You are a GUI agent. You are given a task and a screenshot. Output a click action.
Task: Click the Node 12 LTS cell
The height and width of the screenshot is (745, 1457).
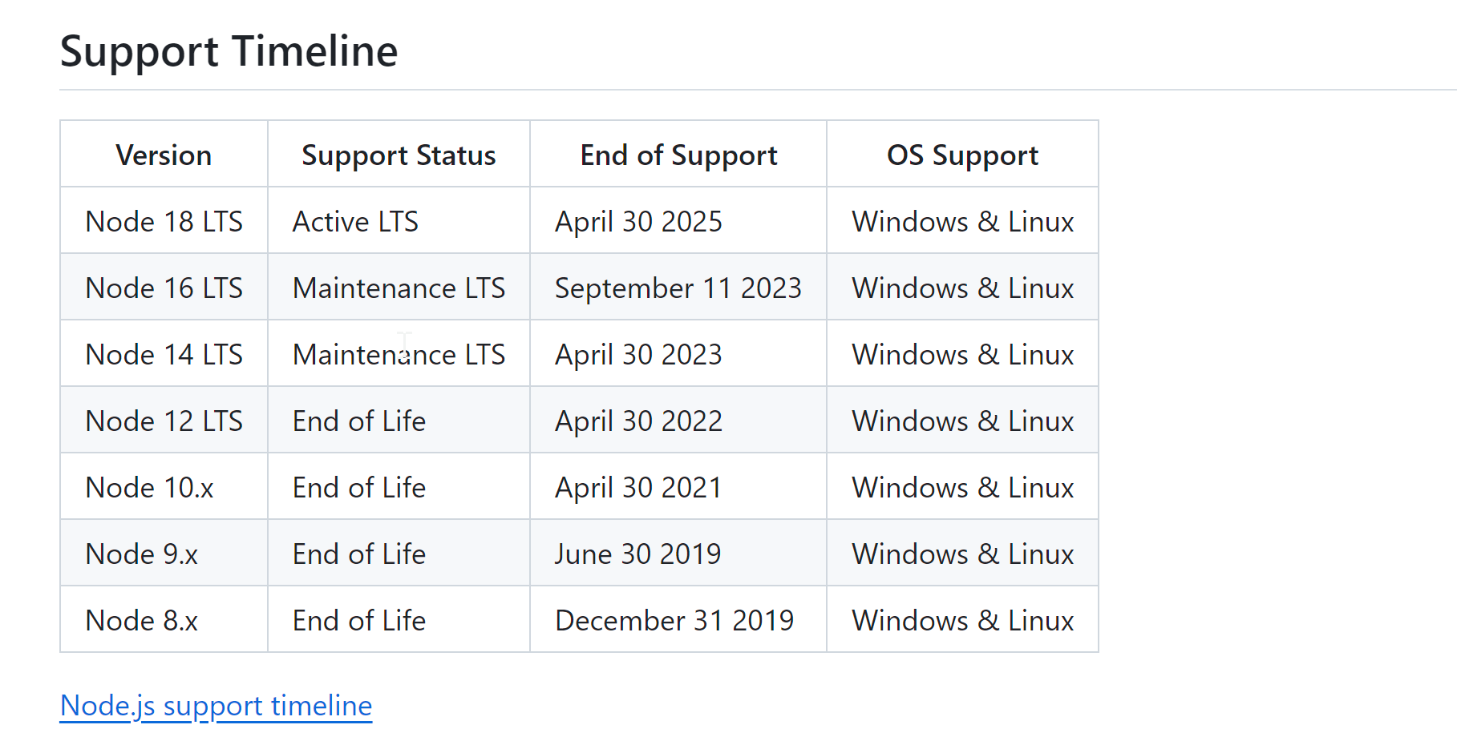(x=164, y=421)
